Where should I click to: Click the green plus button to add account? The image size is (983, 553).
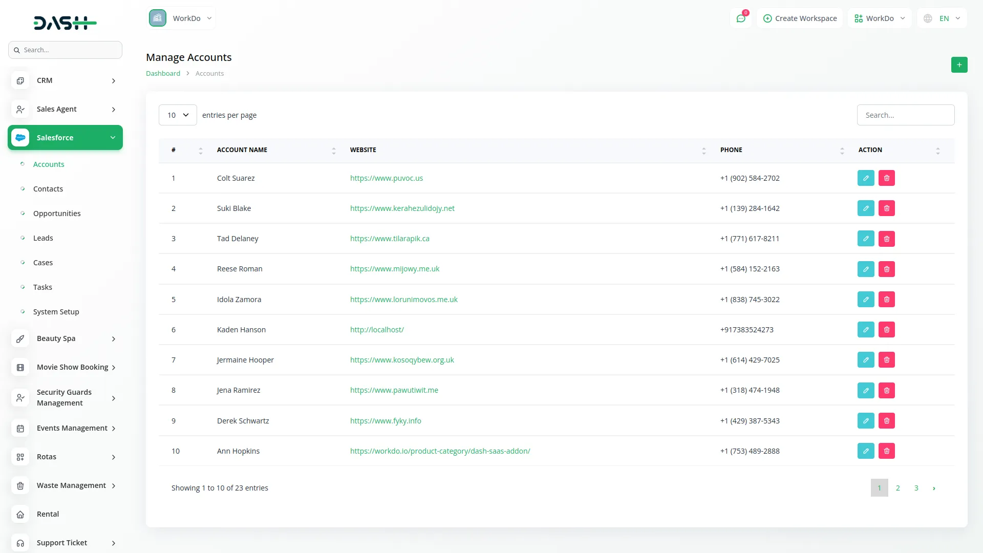coord(959,65)
